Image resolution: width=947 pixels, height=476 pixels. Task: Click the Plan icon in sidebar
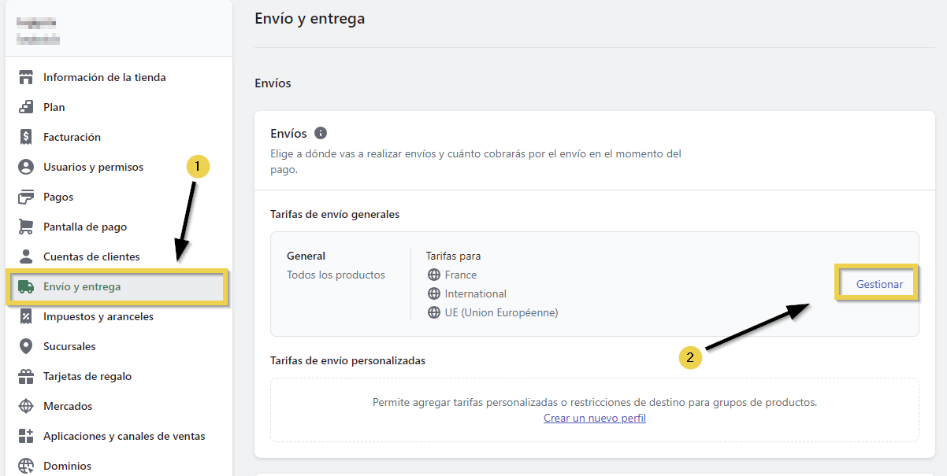(27, 107)
